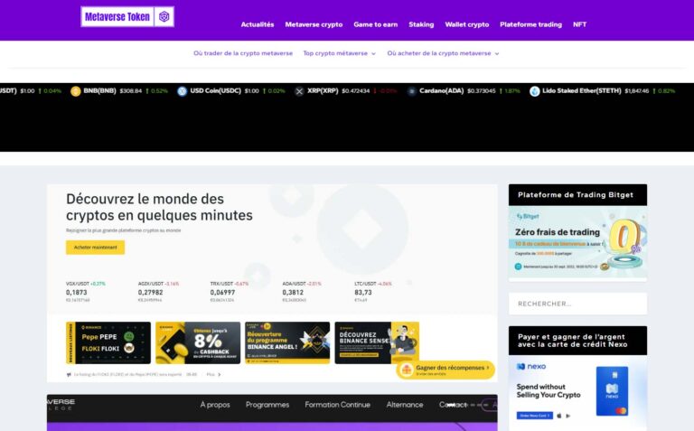Viewport: 694px width, 431px height.
Task: Click the Apple store icon in the Nexo ad
Action: 559,416
